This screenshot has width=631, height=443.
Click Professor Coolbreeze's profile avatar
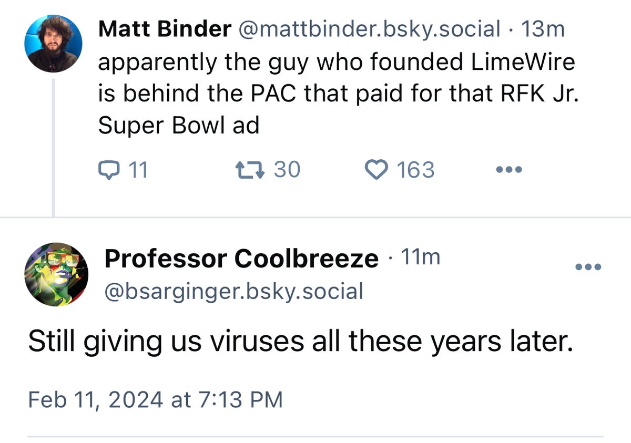click(x=56, y=274)
